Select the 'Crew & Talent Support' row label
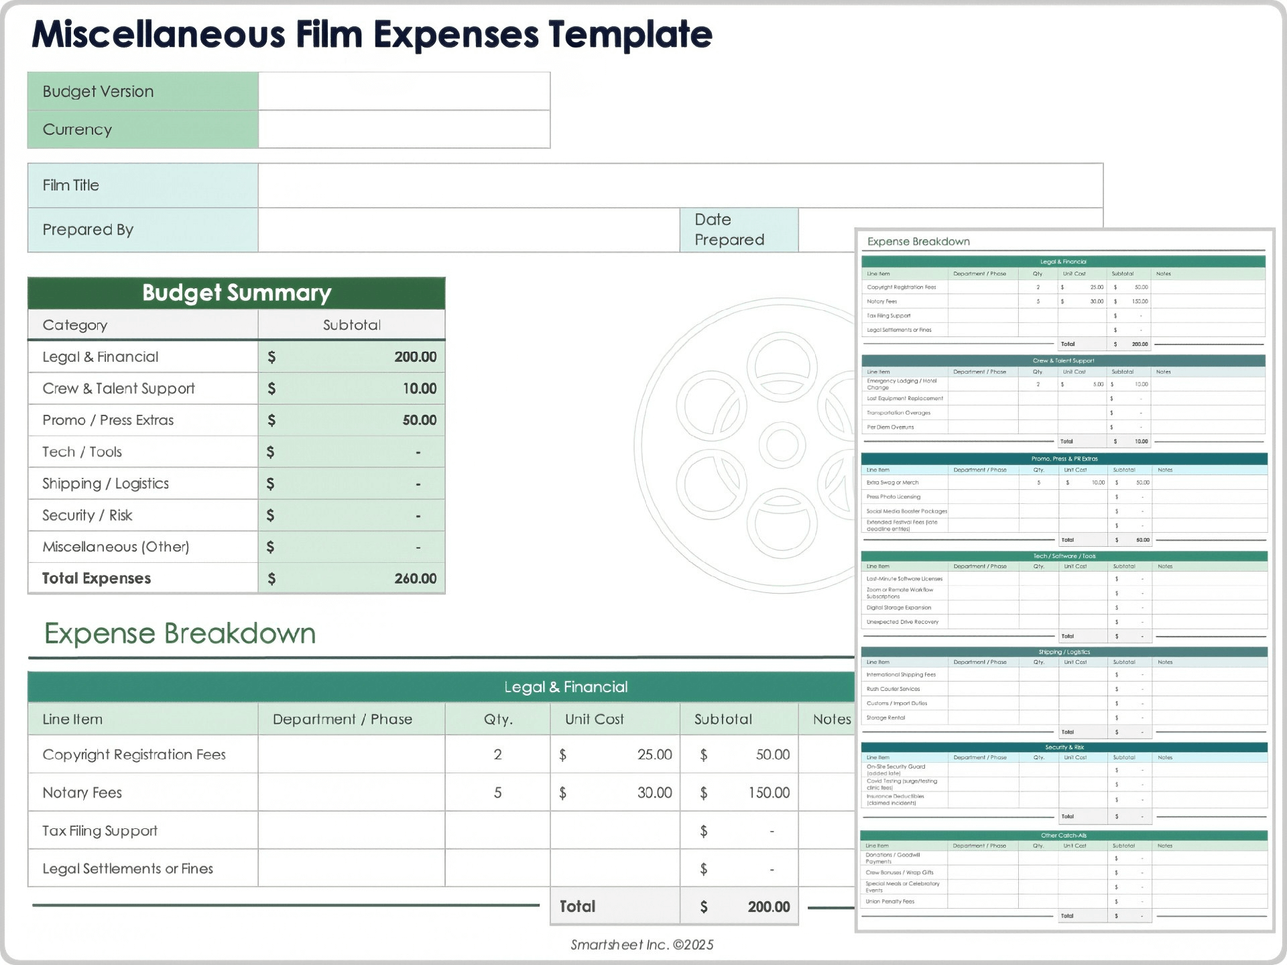Viewport: 1287px width, 965px height. [119, 389]
